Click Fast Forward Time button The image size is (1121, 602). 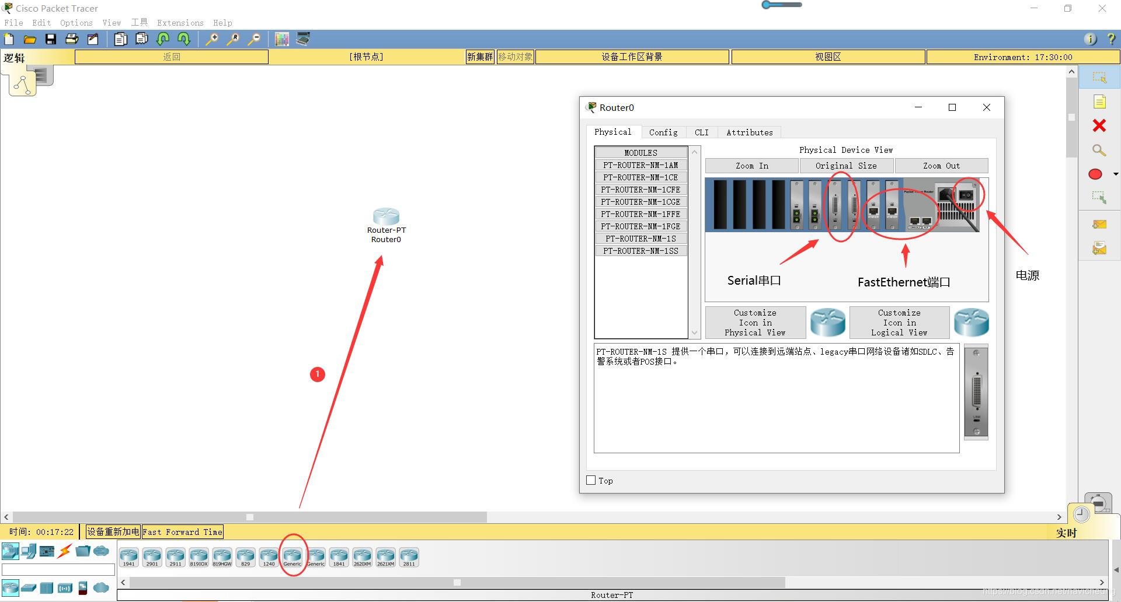point(183,531)
